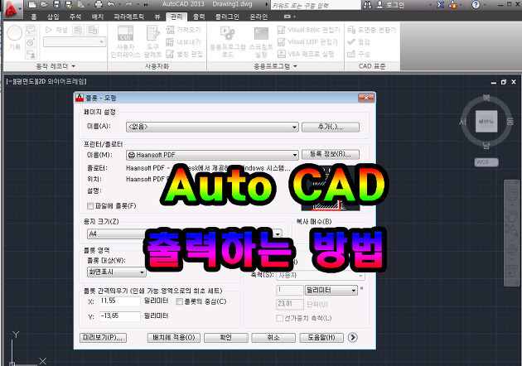Screen dimensions: 522x366
Task: Click the binoculars search icon
Action: point(367,5)
